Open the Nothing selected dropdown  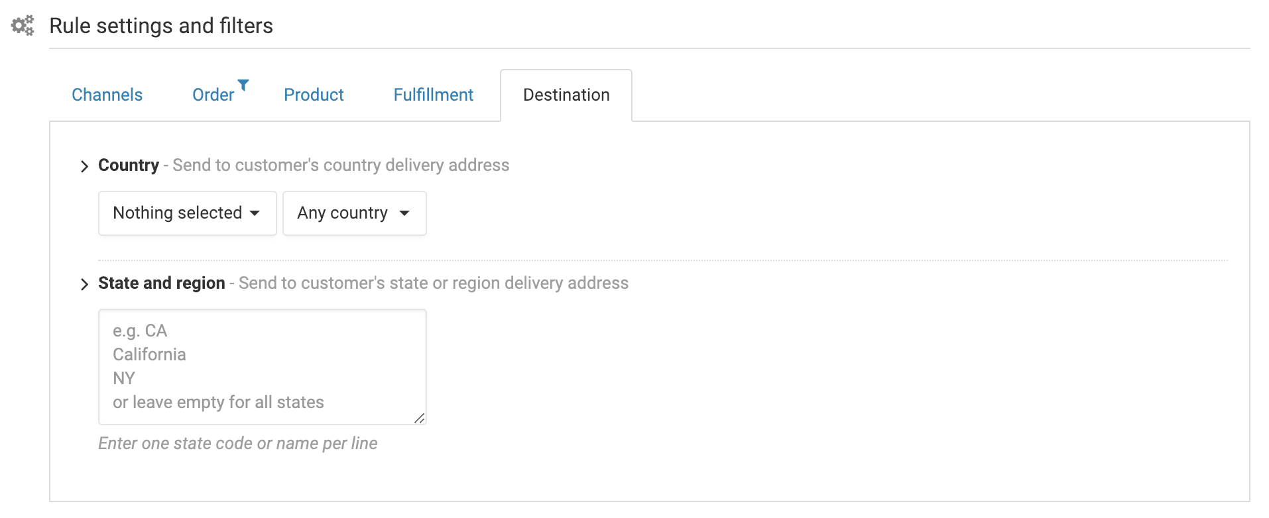click(x=188, y=213)
